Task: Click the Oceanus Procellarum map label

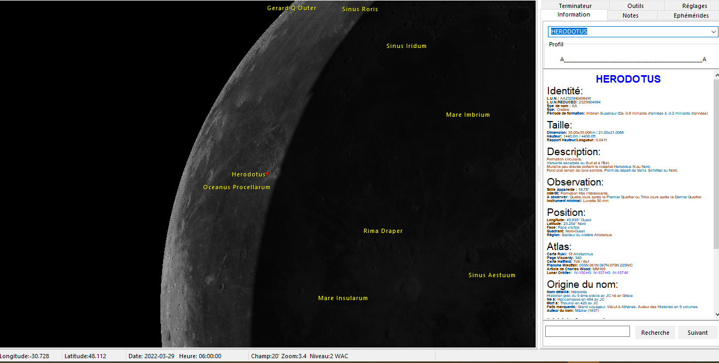Action: 237,187
